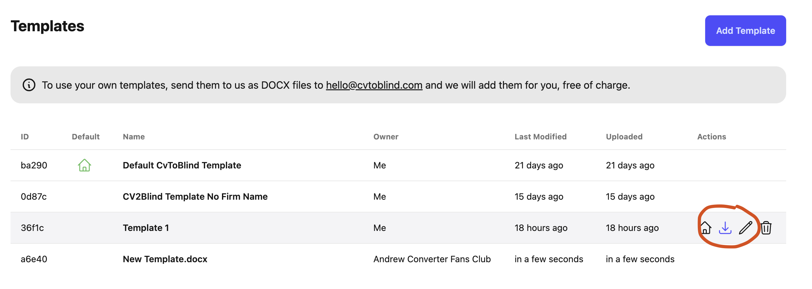Click the ID column header

pyautogui.click(x=25, y=137)
